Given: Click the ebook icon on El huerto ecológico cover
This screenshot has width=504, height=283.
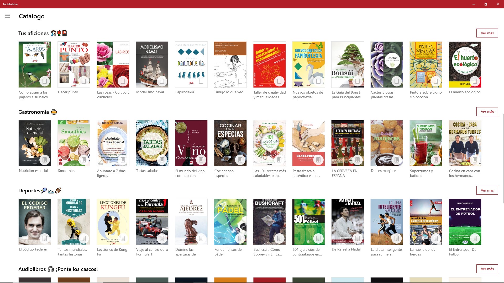Looking at the screenshot, I should tap(475, 81).
